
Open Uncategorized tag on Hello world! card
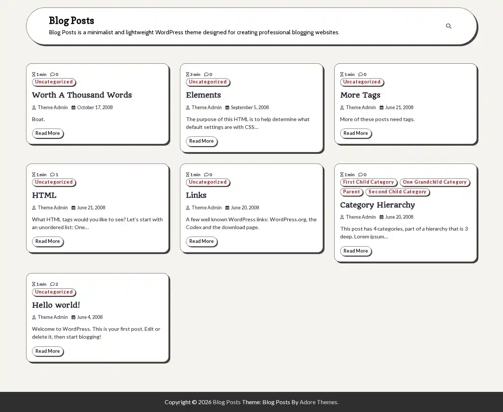(x=54, y=292)
